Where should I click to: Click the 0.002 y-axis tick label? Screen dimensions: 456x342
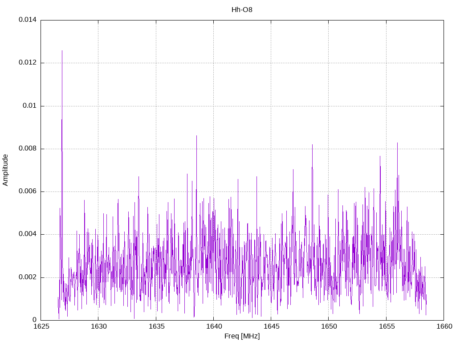tap(27, 277)
